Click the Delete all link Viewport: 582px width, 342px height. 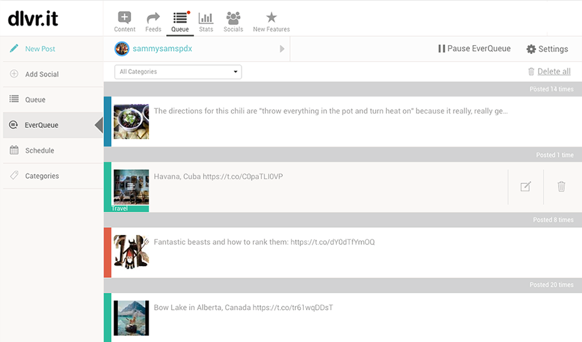click(x=554, y=71)
